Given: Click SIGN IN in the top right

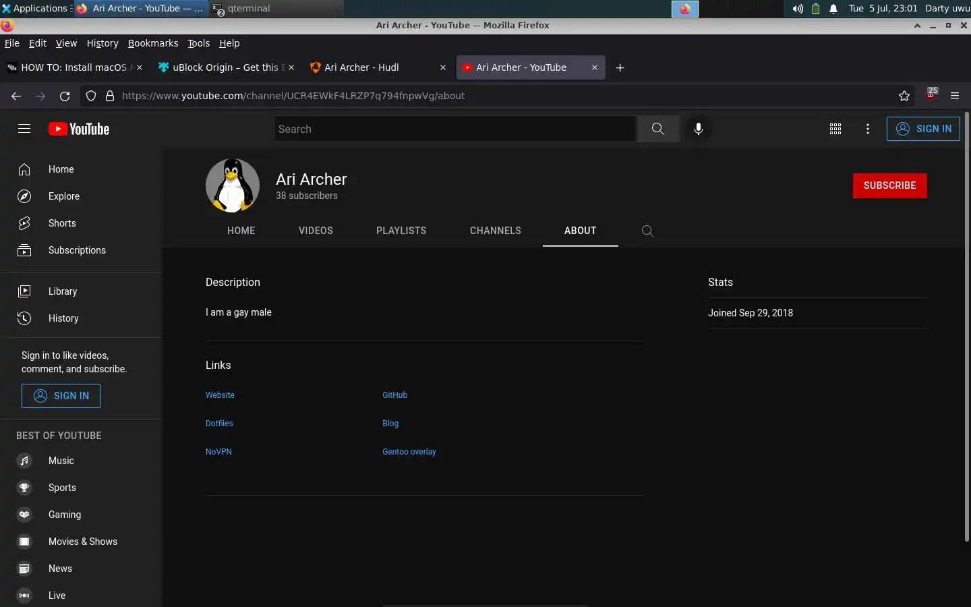Looking at the screenshot, I should [923, 129].
